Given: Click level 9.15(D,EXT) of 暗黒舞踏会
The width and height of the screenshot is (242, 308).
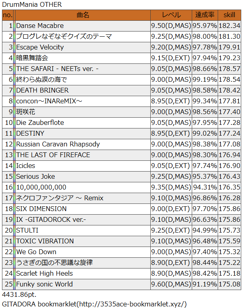Looking at the screenshot, I should pos(170,58).
